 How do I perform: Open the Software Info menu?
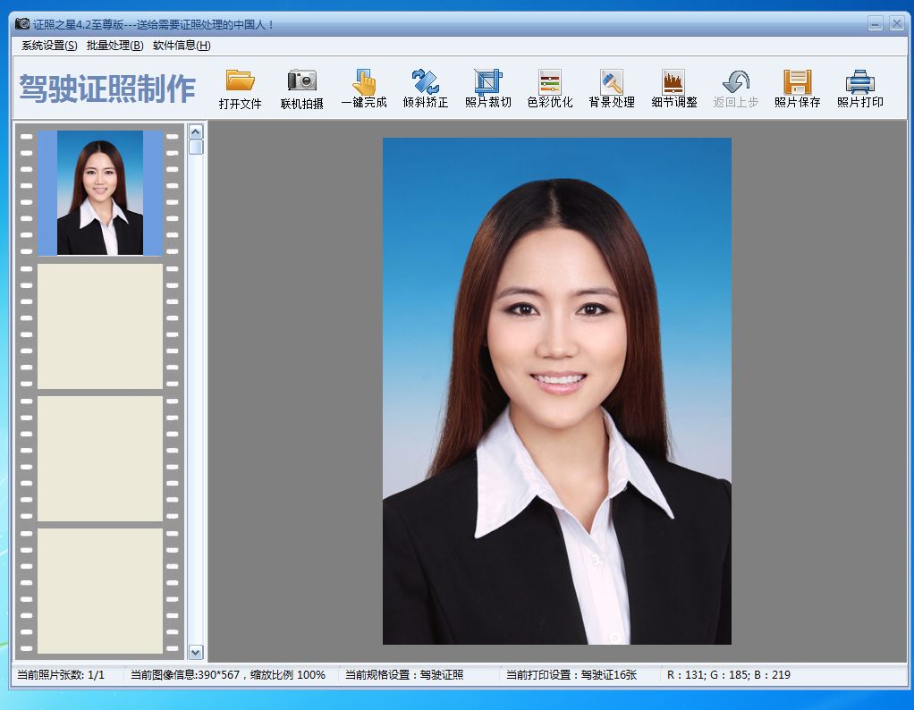[182, 46]
